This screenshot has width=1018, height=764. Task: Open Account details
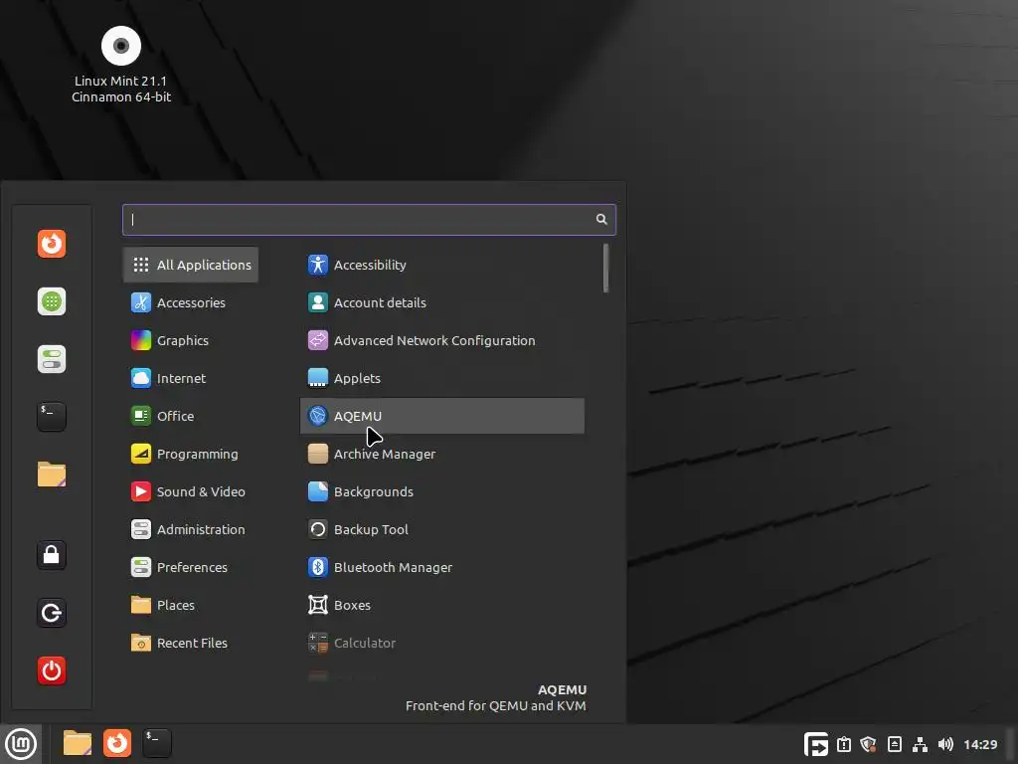click(442, 302)
